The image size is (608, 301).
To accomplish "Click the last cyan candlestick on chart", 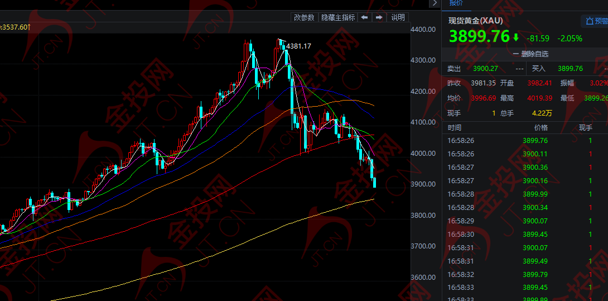I will coord(374,182).
